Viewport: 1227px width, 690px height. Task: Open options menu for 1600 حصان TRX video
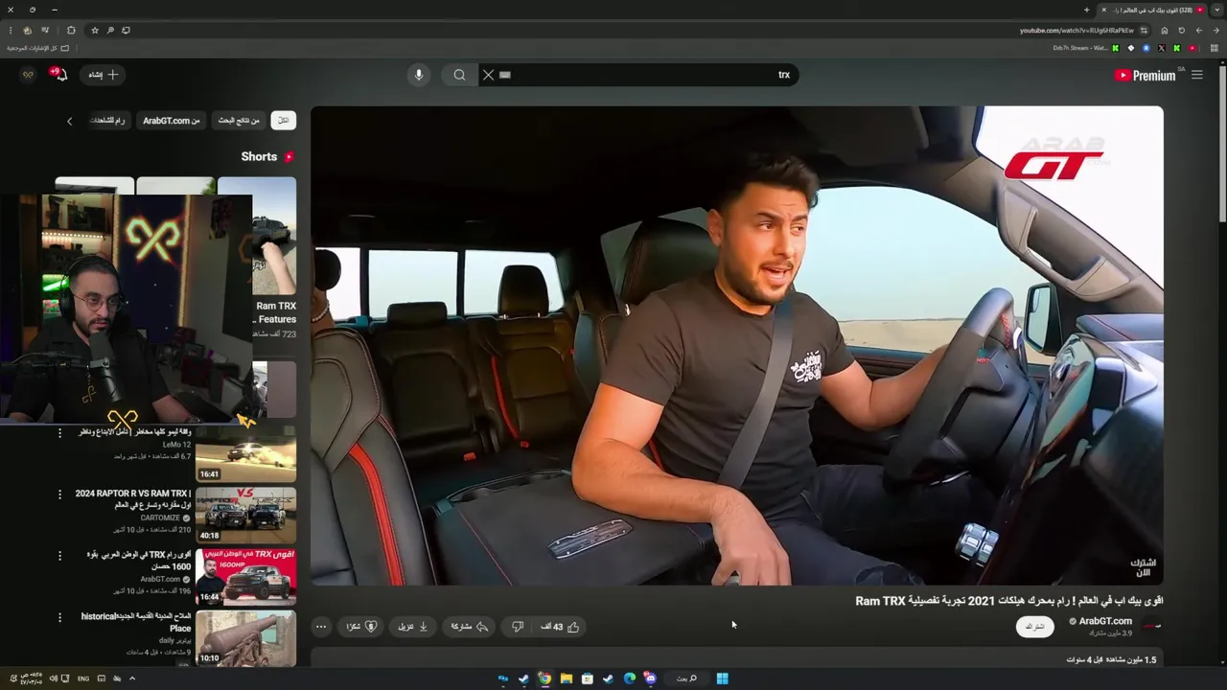[x=59, y=556]
